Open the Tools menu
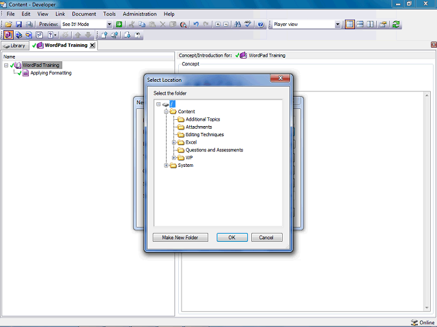 pyautogui.click(x=109, y=14)
